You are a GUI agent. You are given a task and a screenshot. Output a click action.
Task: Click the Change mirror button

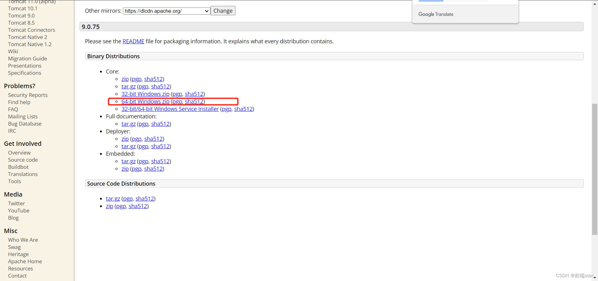coord(223,11)
